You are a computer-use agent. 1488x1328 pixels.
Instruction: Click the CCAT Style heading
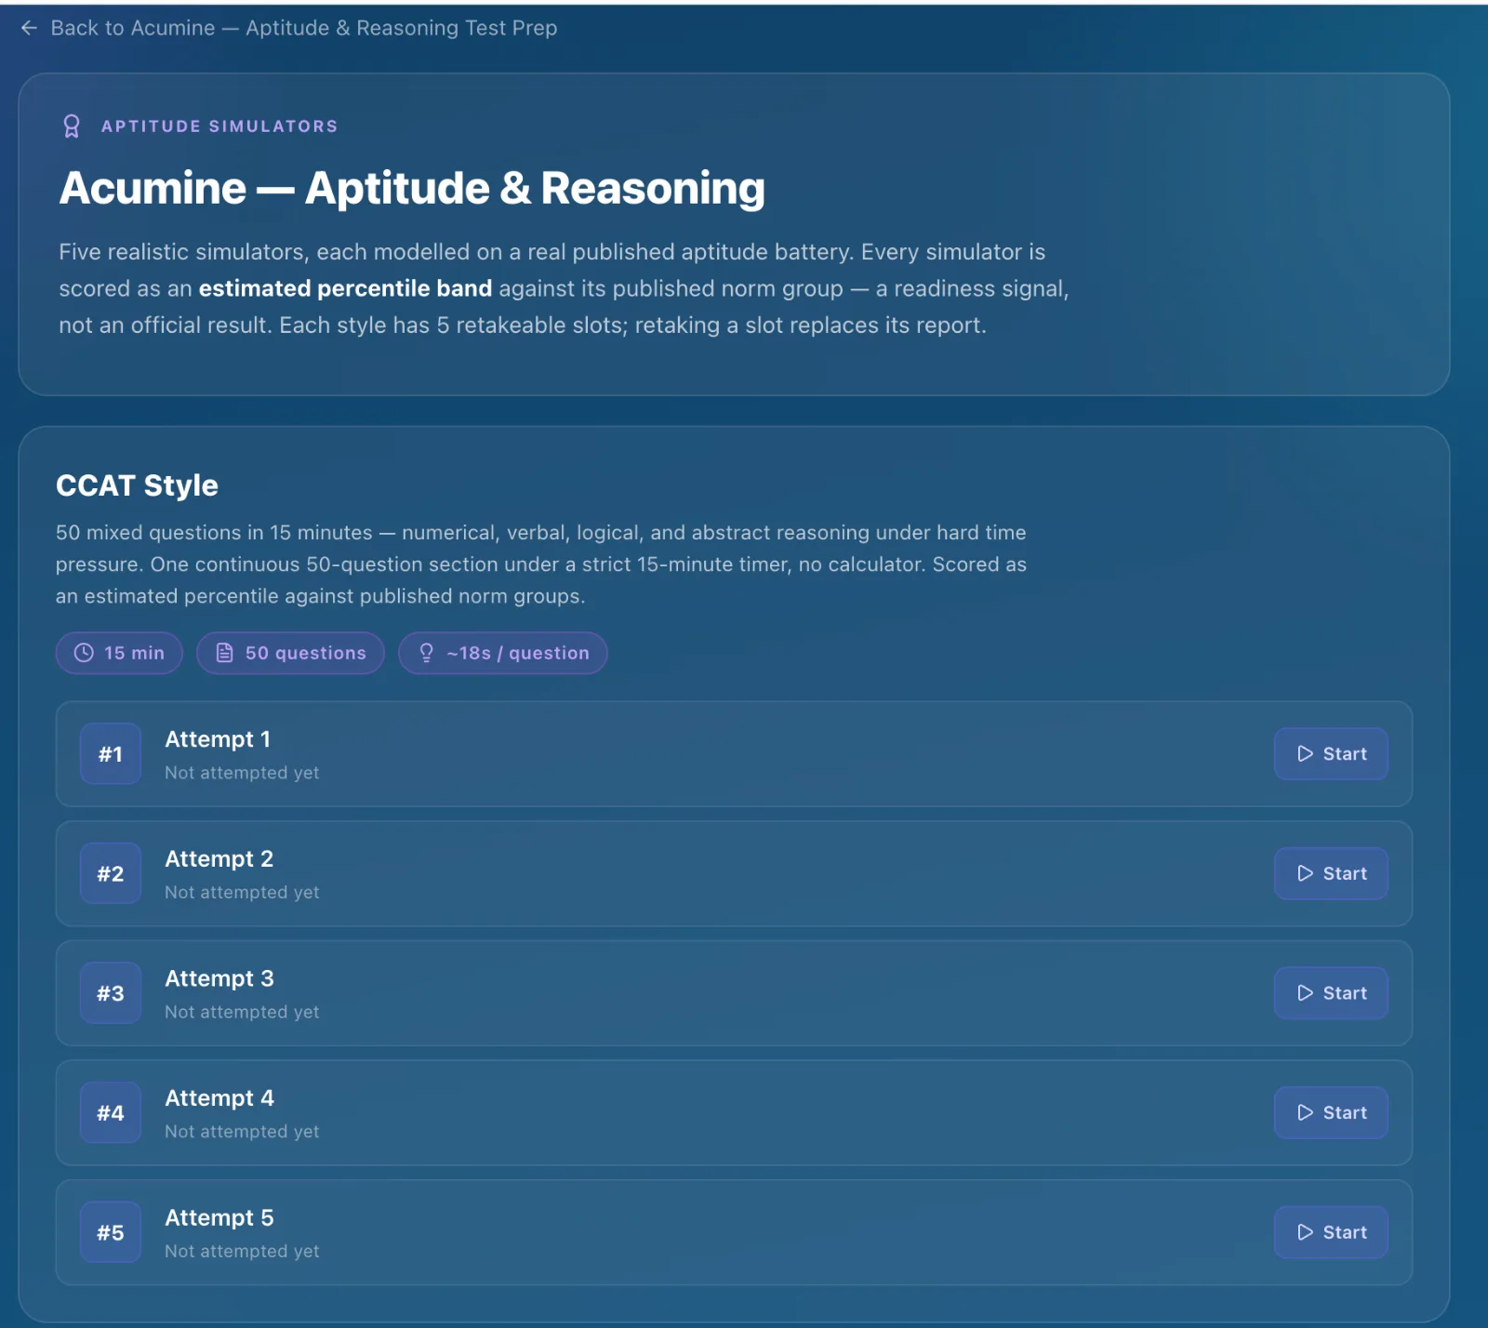click(137, 485)
